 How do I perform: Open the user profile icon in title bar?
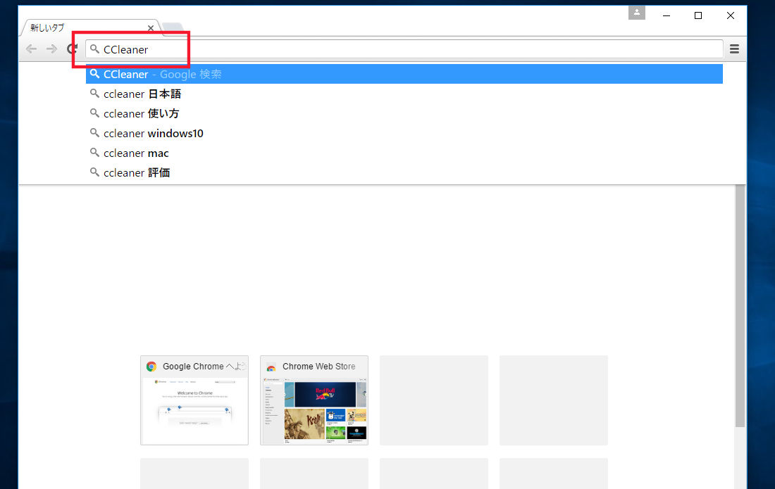pyautogui.click(x=637, y=13)
